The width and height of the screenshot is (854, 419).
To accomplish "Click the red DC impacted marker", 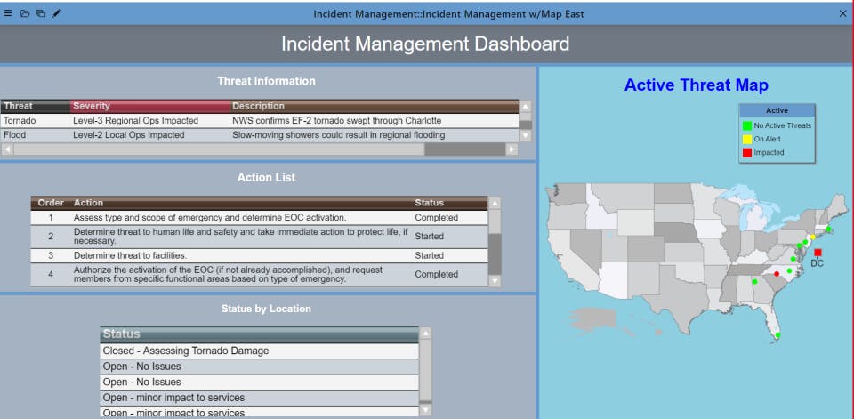I will tap(818, 253).
